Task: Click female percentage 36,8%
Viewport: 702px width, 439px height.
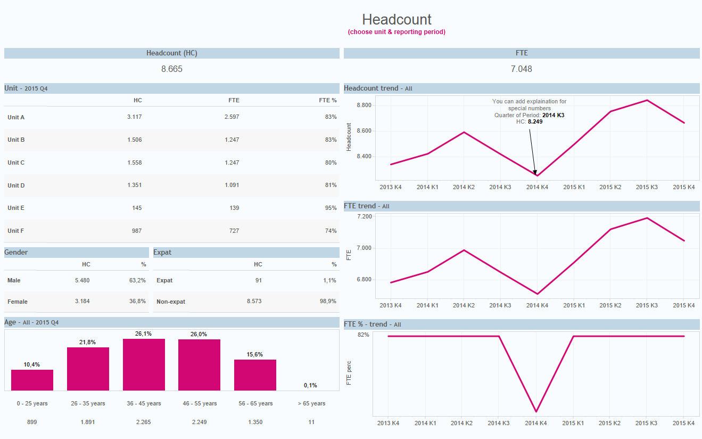Action: click(137, 301)
